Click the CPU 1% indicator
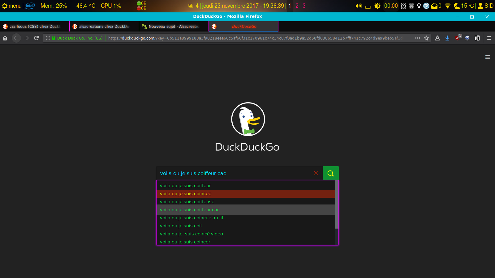Image resolution: width=495 pixels, height=278 pixels. (111, 6)
